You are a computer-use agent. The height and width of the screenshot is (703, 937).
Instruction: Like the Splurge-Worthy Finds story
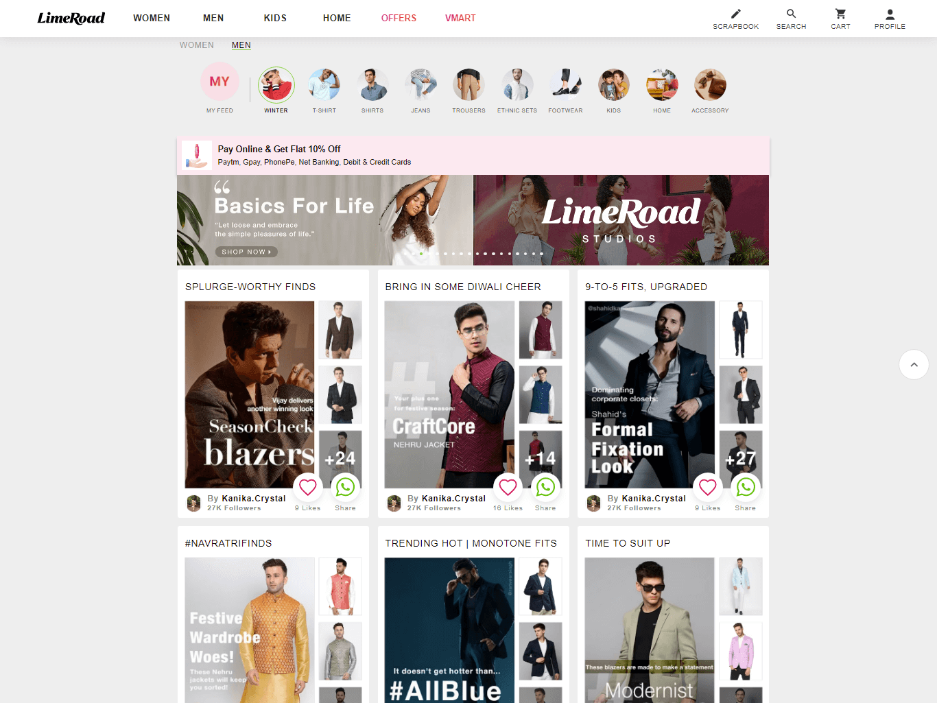(308, 487)
